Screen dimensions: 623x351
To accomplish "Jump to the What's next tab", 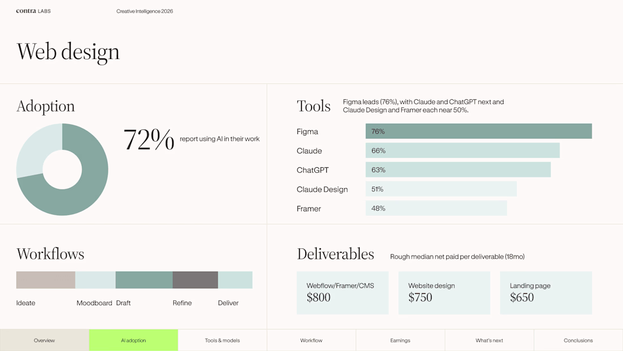I will (489, 340).
